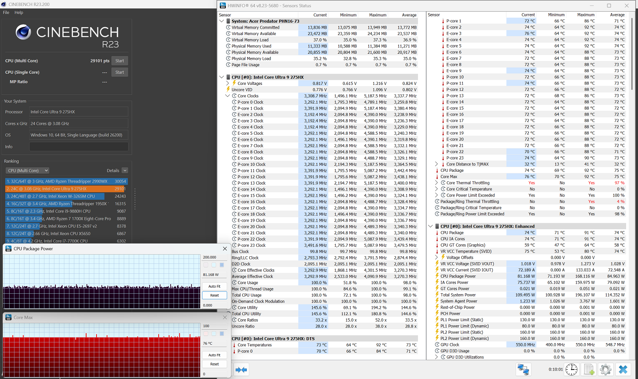Open the remote network monitors icon
Viewport: 638px width, 379px height.
(x=523, y=369)
